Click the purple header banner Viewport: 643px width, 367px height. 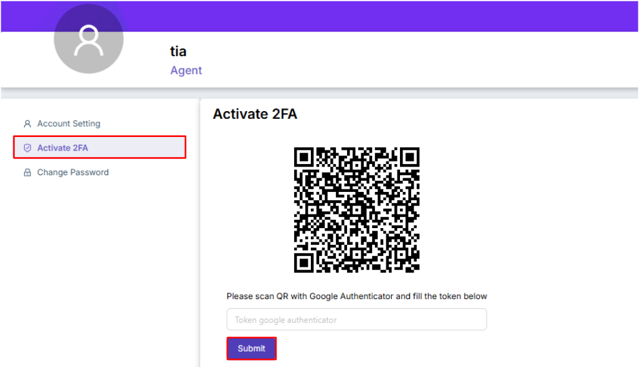388,16
